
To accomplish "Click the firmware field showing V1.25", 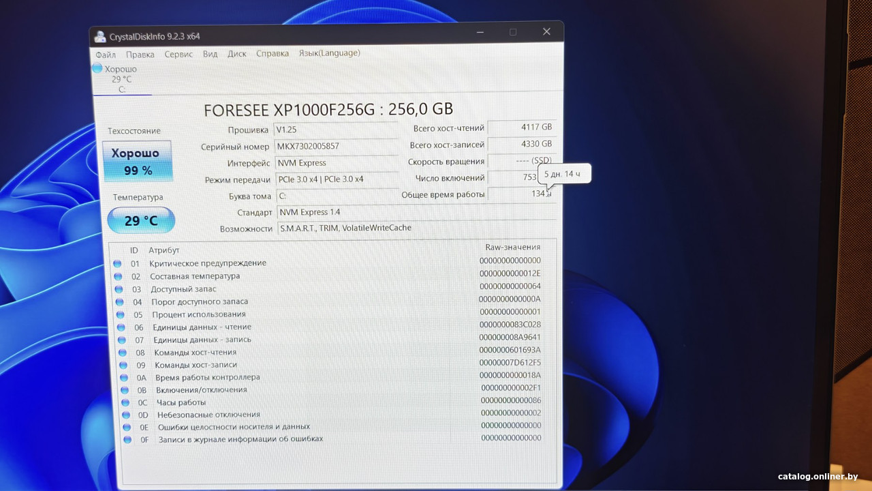I will click(x=336, y=130).
